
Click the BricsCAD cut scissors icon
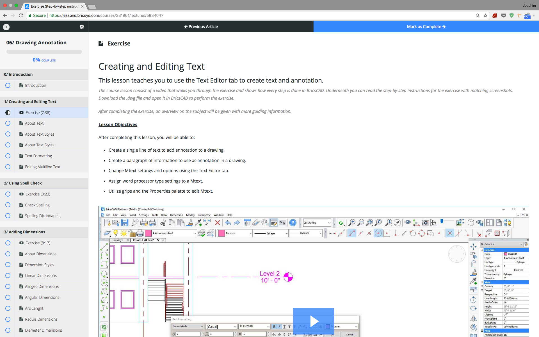(163, 223)
